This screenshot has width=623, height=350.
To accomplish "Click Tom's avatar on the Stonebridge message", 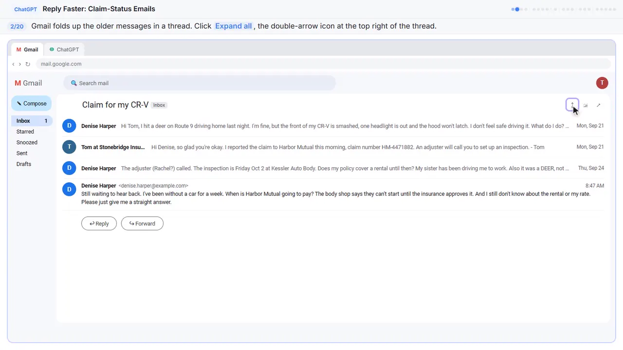I will click(69, 147).
